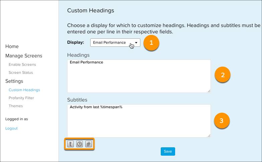Open the Screen Status page

pos(21,72)
